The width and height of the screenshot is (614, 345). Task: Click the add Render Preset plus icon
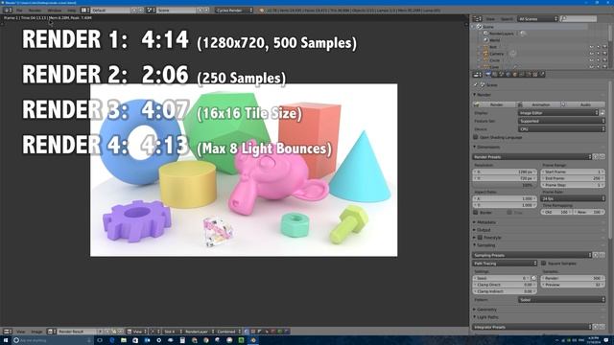click(596, 156)
